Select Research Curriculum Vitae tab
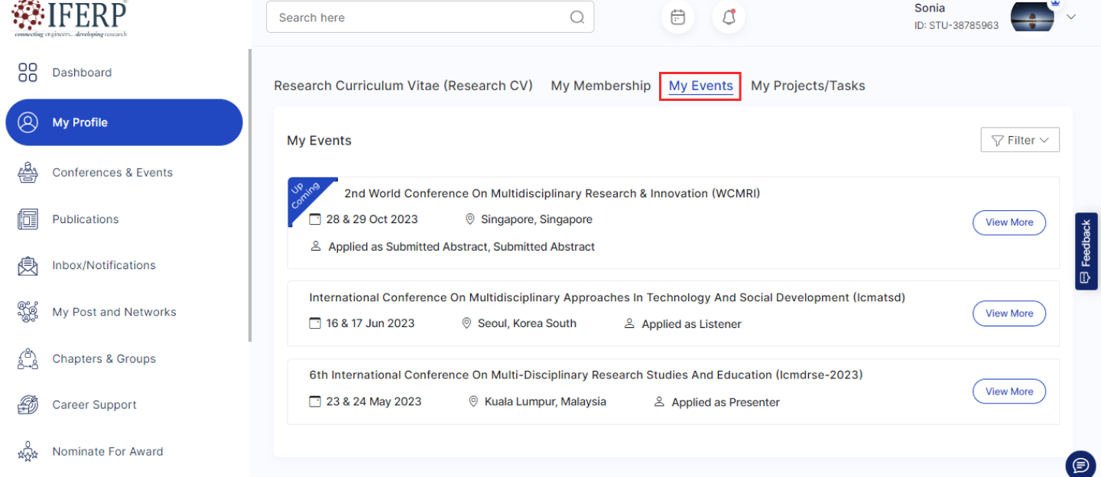The image size is (1101, 477). (403, 86)
